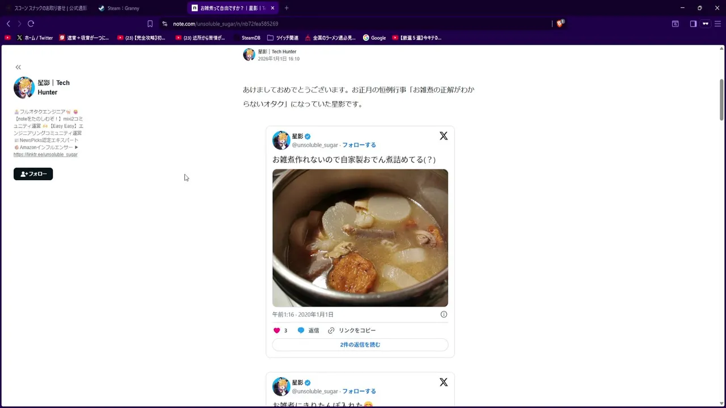Screen dimensions: 726x408
Task: Click フォローする on the second tweet
Action: (x=359, y=392)
